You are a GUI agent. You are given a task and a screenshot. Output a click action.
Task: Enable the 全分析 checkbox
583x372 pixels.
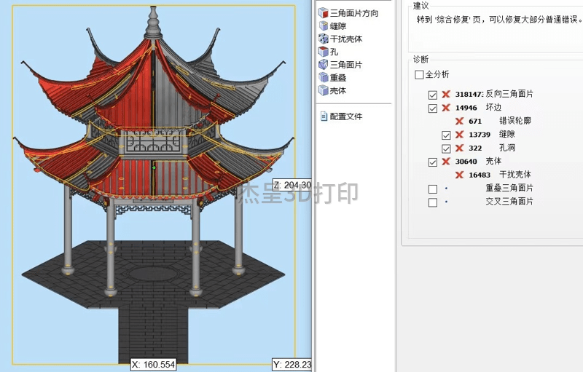pyautogui.click(x=419, y=75)
